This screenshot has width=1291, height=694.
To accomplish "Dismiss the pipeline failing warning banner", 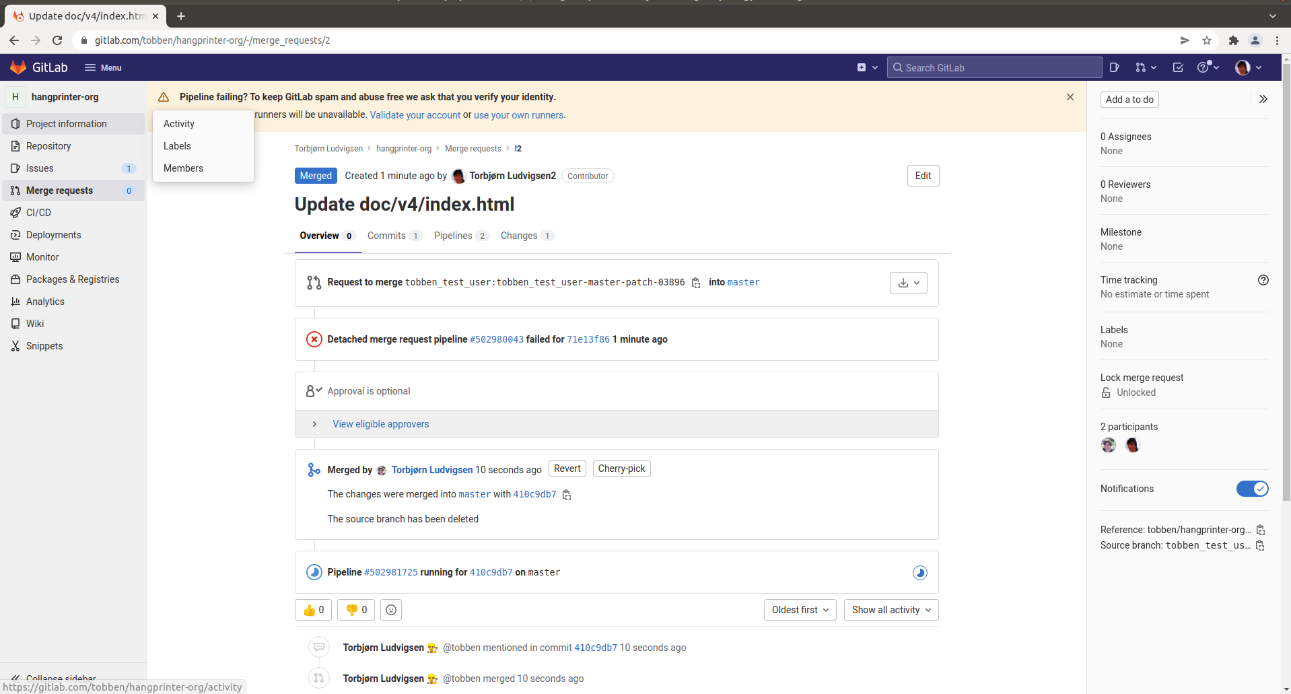I will pos(1070,97).
